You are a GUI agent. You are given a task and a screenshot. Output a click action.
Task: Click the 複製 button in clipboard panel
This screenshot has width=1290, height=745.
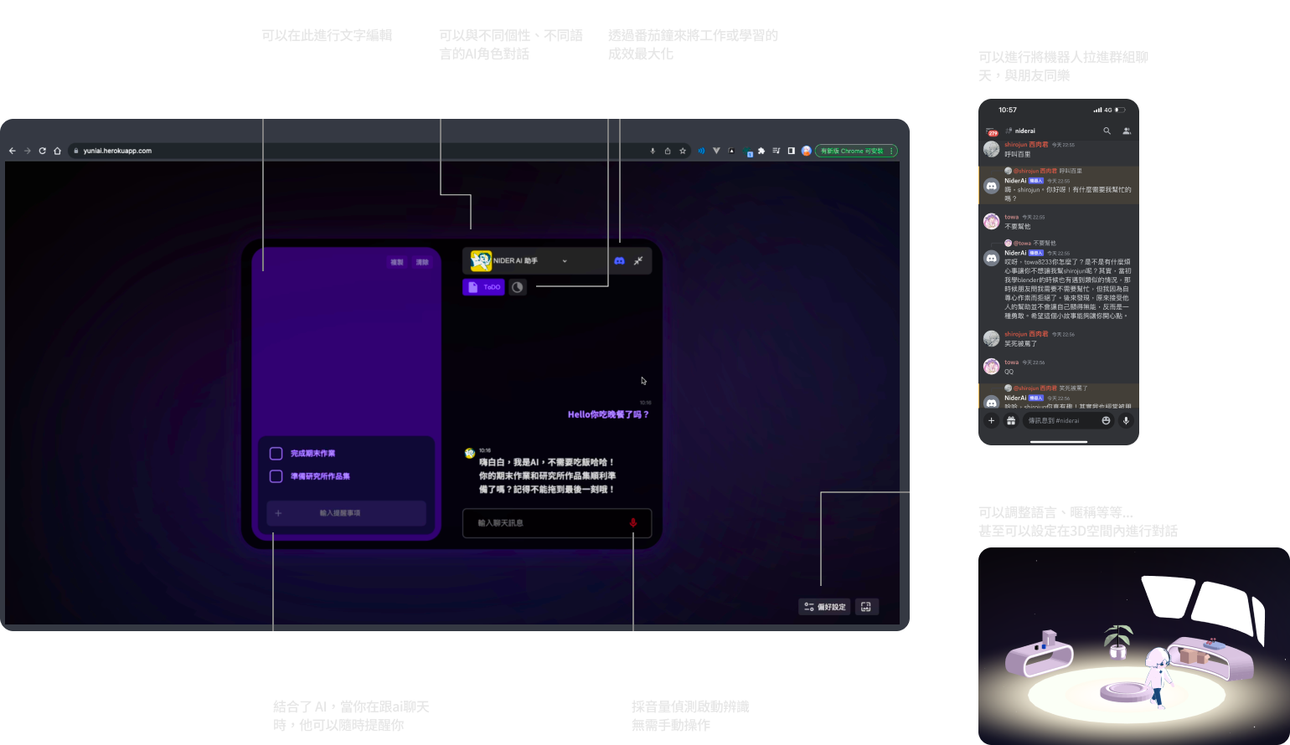point(397,263)
